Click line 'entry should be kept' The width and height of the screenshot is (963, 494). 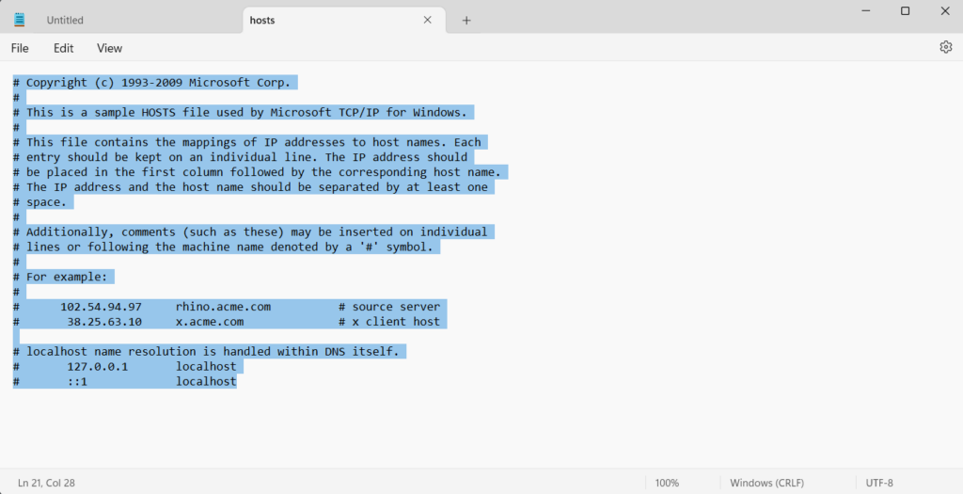click(240, 157)
